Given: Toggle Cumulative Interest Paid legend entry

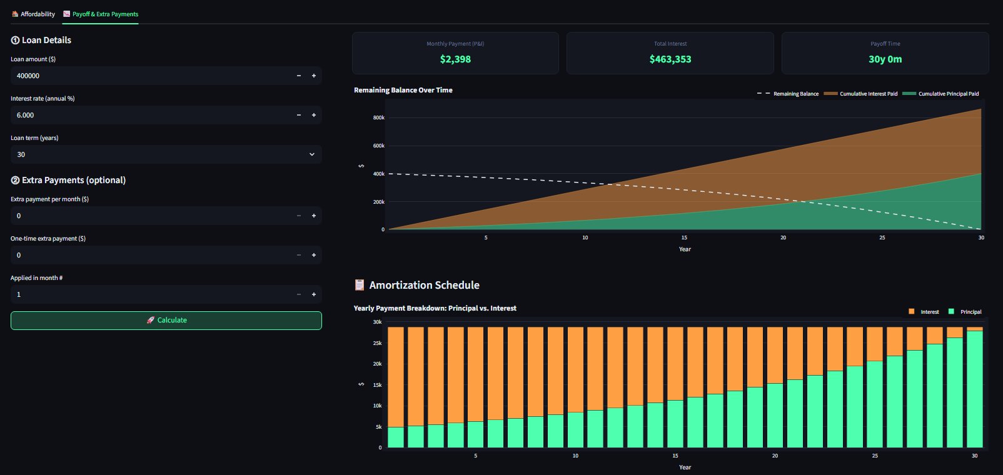Looking at the screenshot, I should (861, 94).
